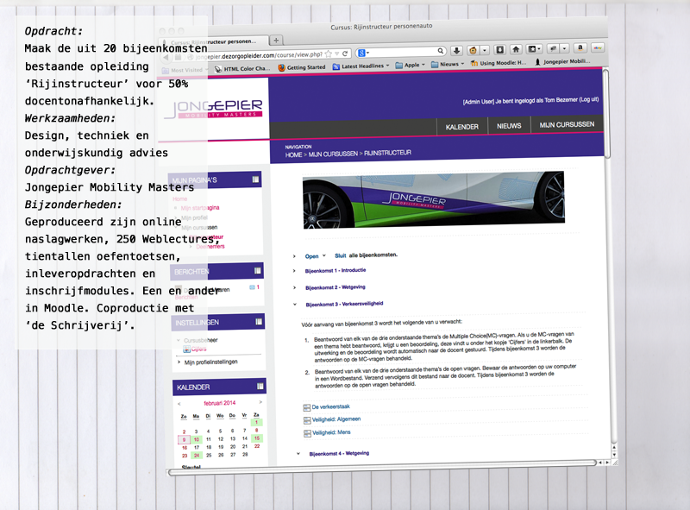The height and width of the screenshot is (510, 690).
Task: Select calendar day 10
Action: tap(197, 439)
